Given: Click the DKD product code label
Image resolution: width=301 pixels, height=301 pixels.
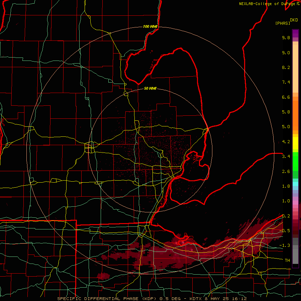Looking at the screenshot, I should point(294,20).
